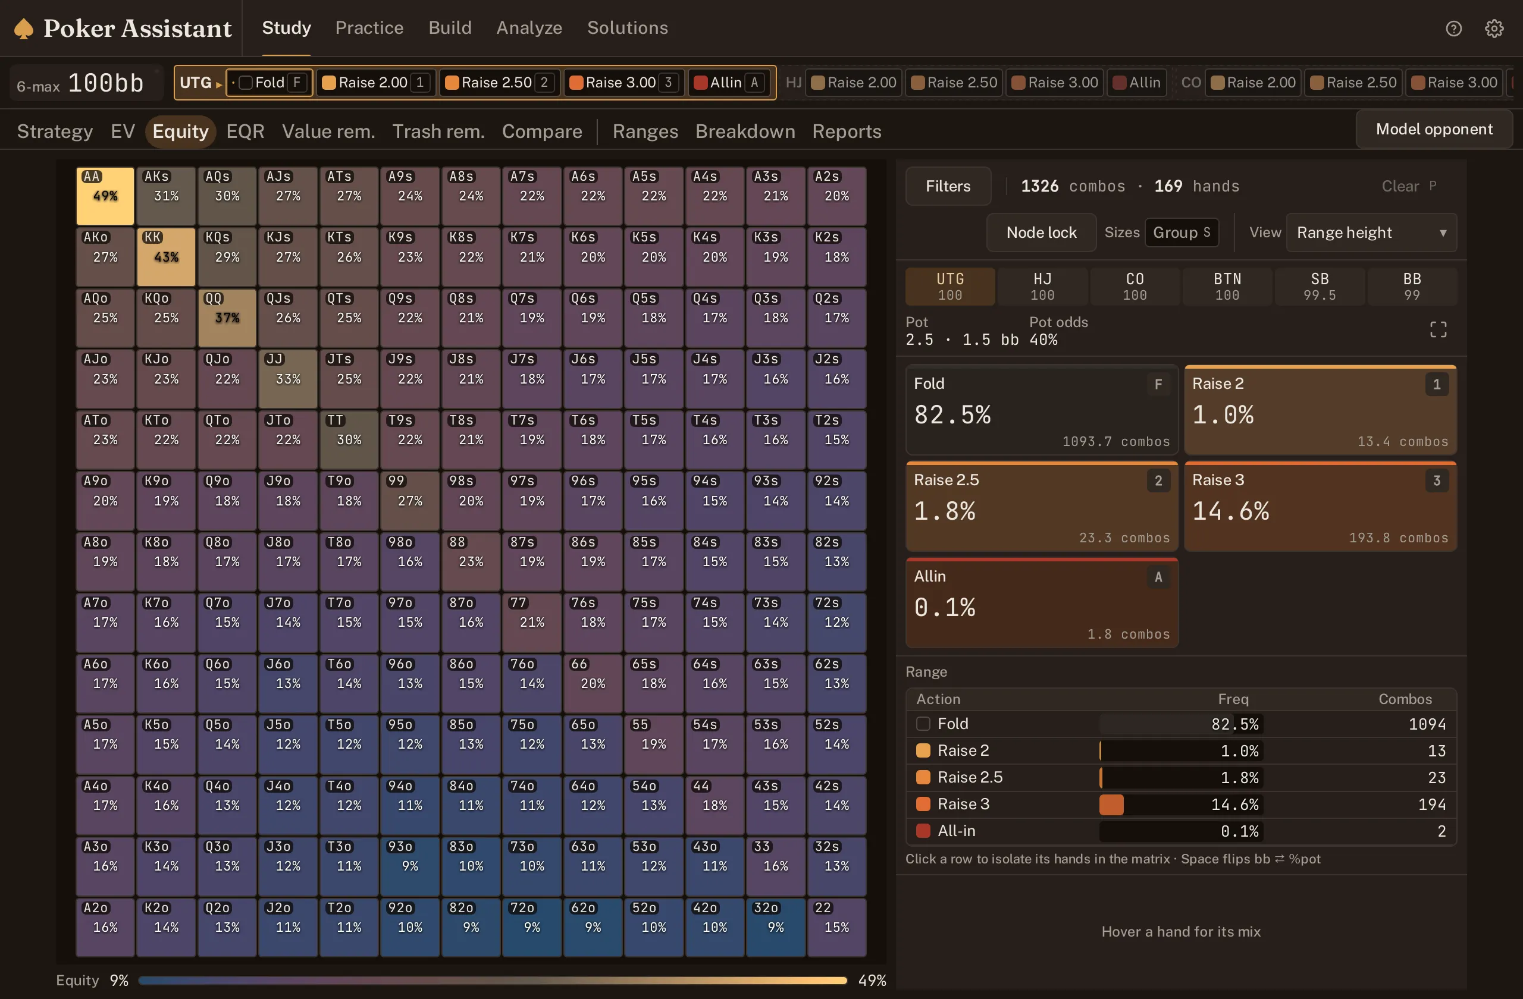
Task: Open the Build tab
Action: (450, 28)
